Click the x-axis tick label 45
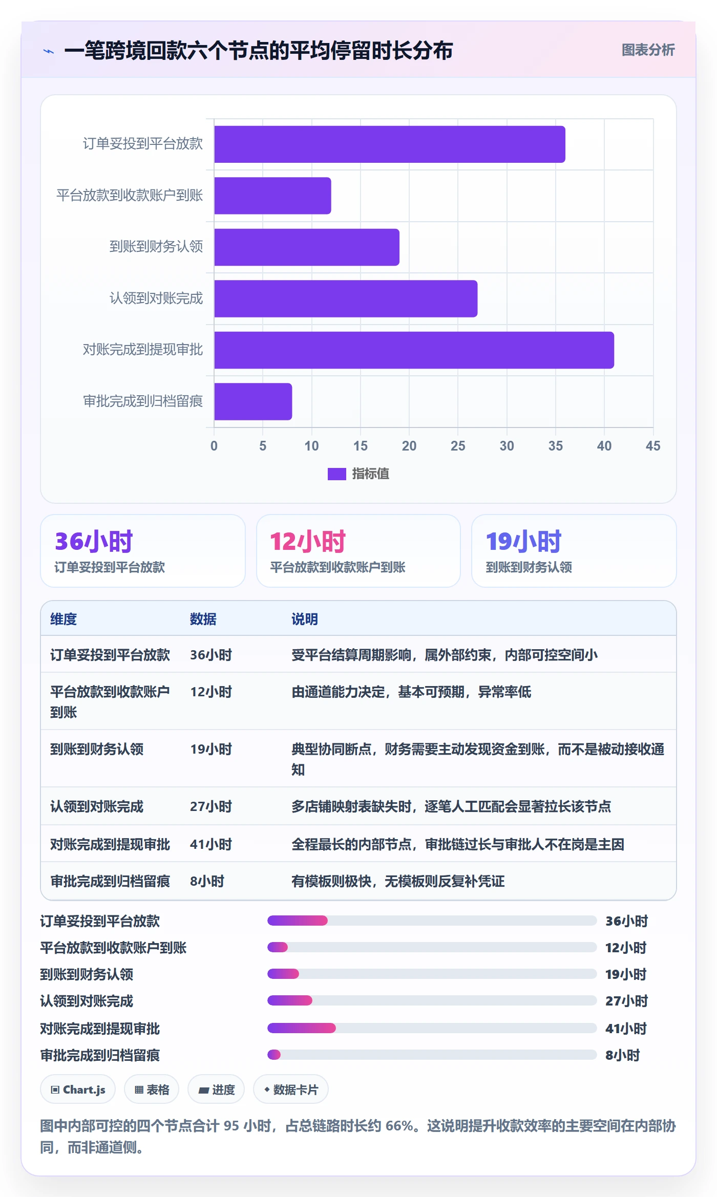Image resolution: width=717 pixels, height=1197 pixels. tap(653, 446)
